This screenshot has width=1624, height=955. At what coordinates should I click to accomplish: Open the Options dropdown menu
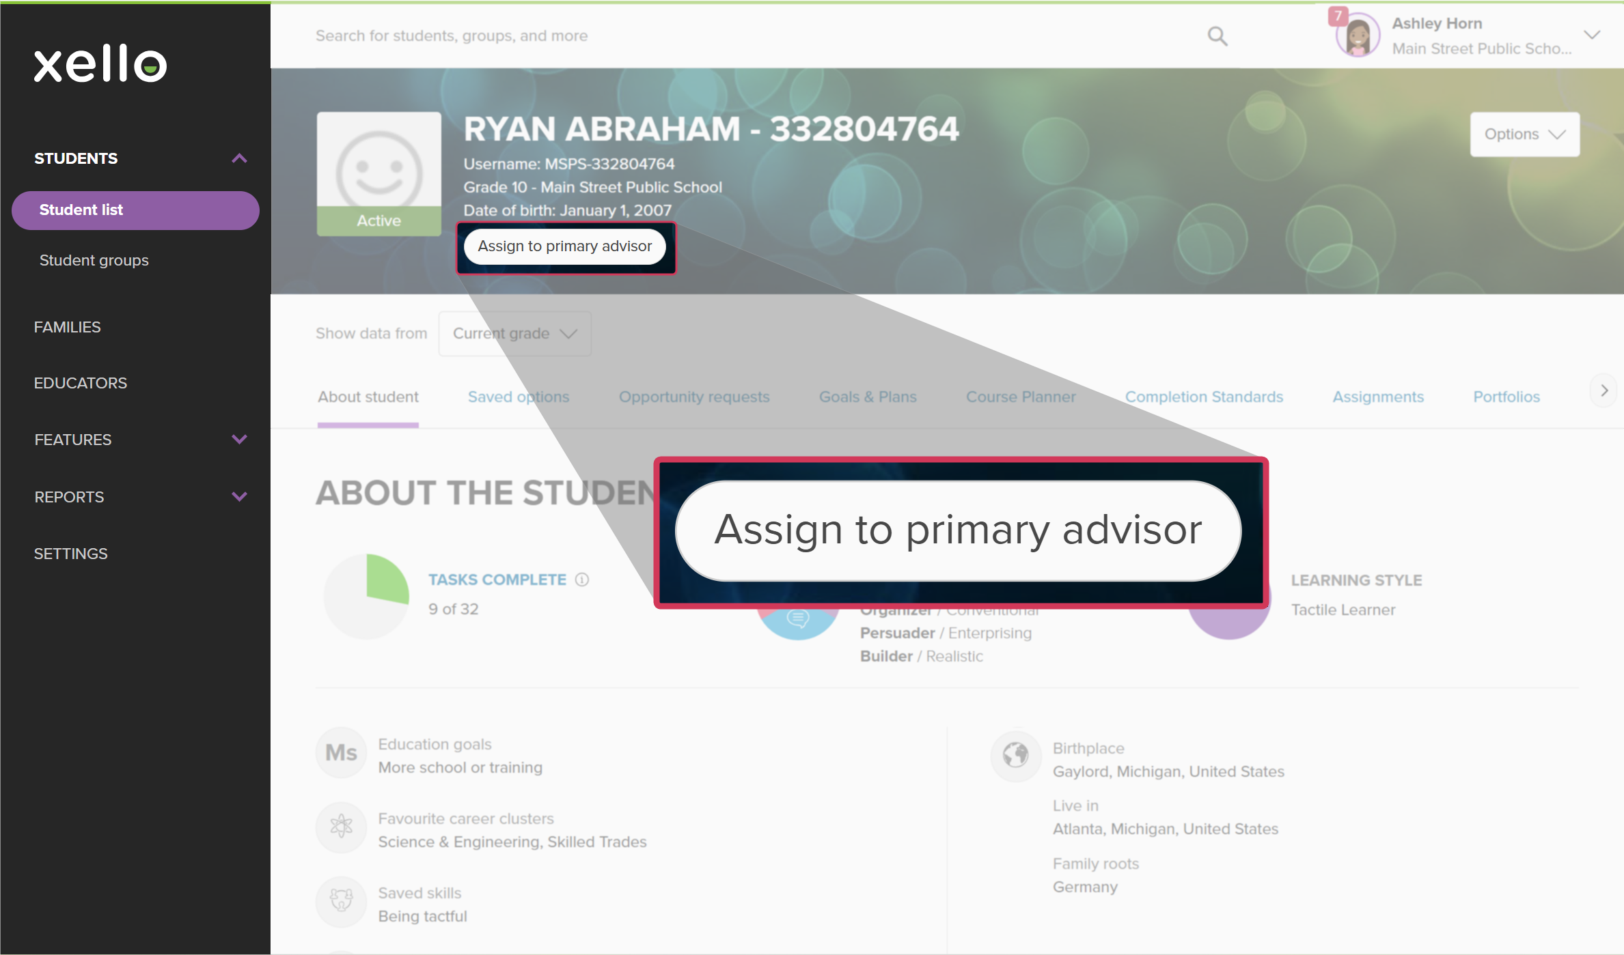tap(1524, 134)
